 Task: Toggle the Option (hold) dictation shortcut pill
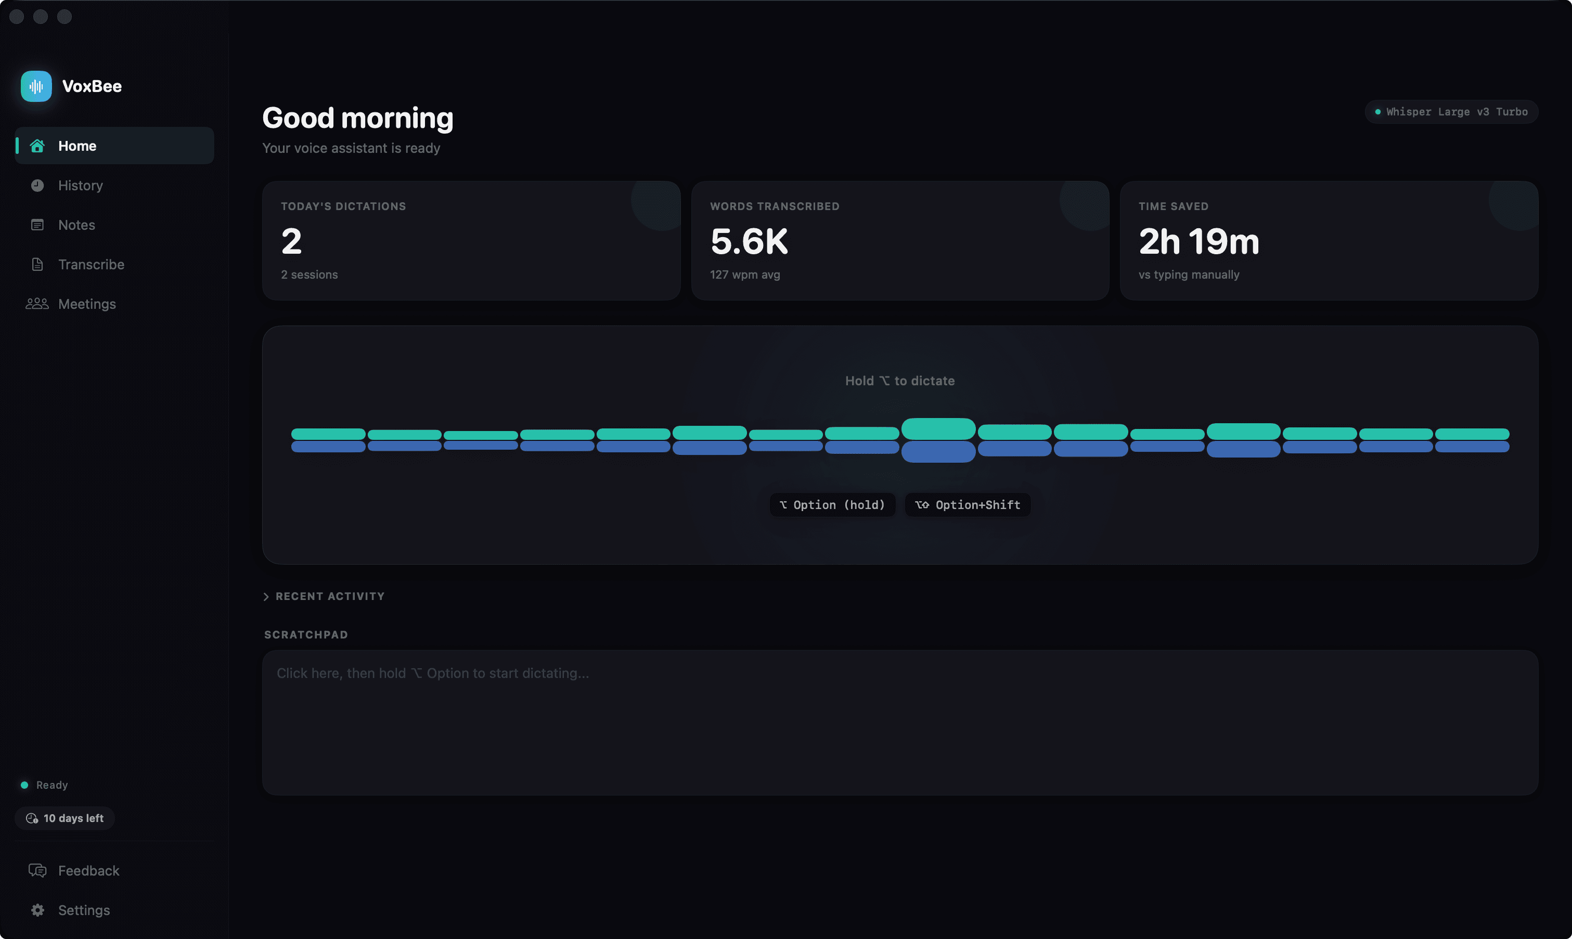click(x=832, y=504)
